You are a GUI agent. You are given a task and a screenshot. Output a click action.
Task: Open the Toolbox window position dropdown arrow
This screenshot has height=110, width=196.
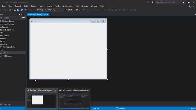tap(19, 14)
